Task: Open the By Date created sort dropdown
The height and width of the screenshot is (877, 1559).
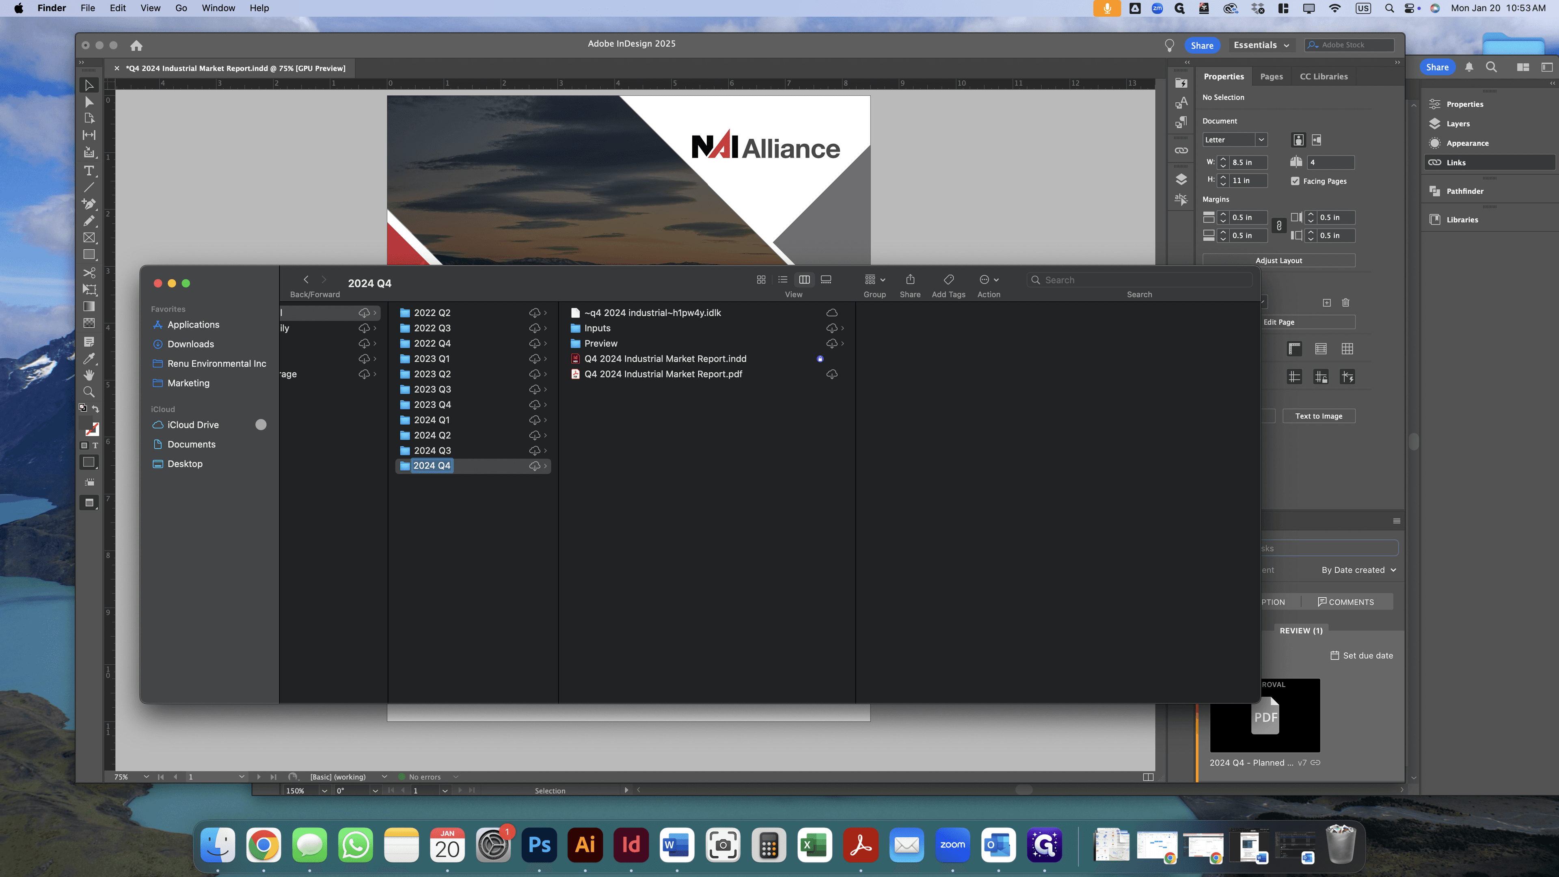Action: [1359, 570]
